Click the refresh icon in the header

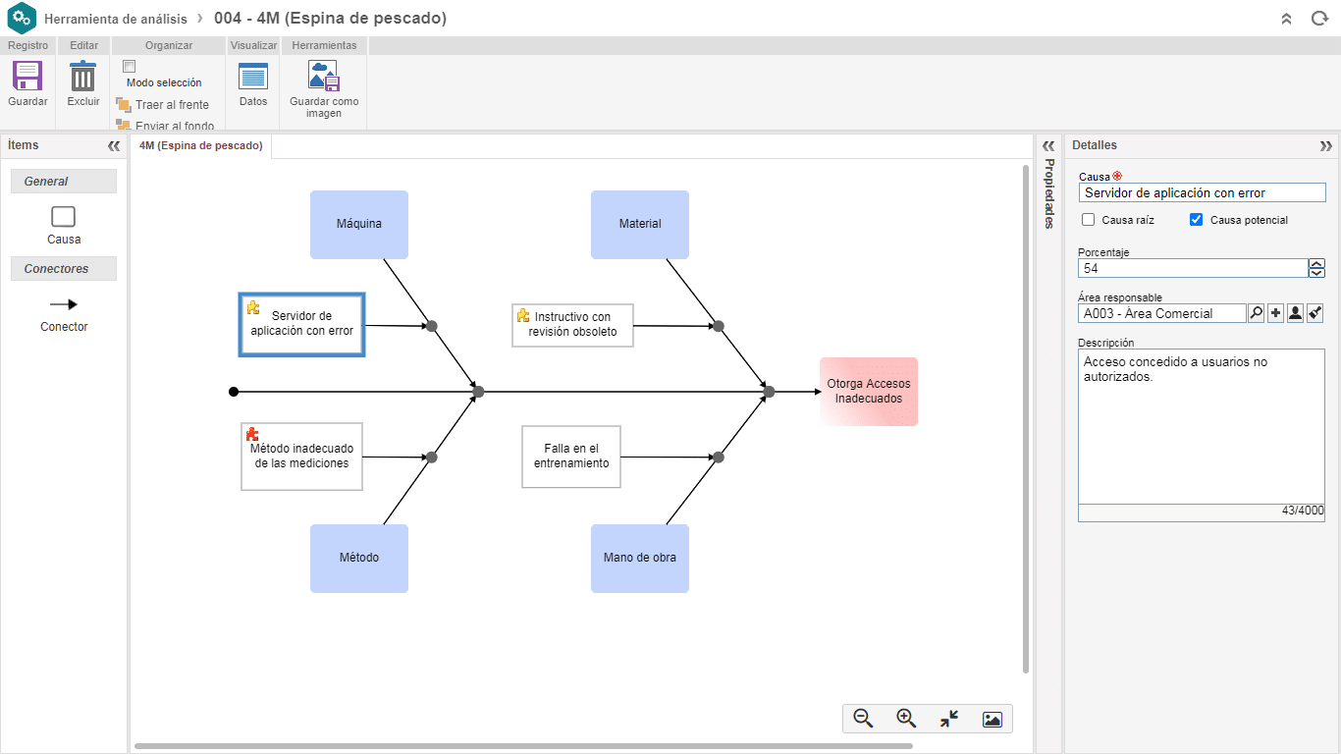pos(1319,19)
